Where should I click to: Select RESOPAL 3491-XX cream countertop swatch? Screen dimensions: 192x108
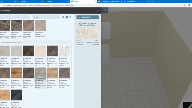[40, 51]
